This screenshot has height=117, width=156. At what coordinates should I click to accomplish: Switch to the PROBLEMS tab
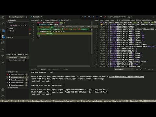(35, 69)
